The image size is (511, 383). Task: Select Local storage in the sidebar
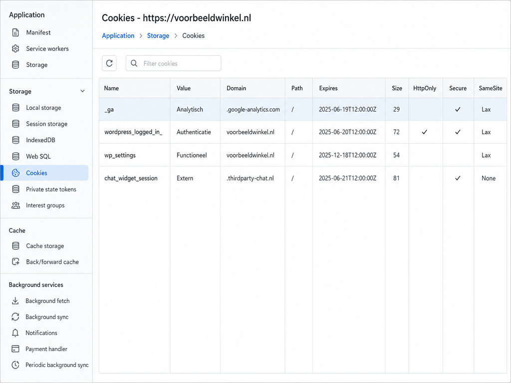(43, 108)
